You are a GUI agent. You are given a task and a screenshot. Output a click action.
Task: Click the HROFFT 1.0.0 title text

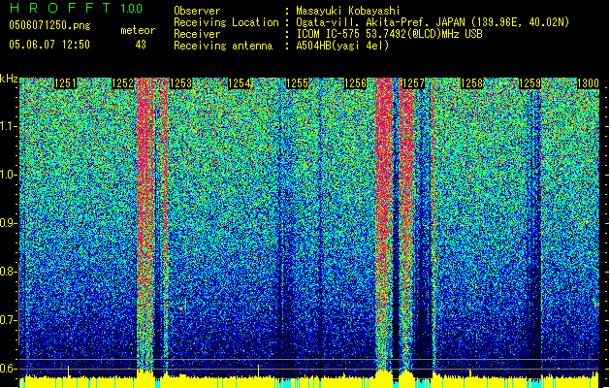[76, 8]
